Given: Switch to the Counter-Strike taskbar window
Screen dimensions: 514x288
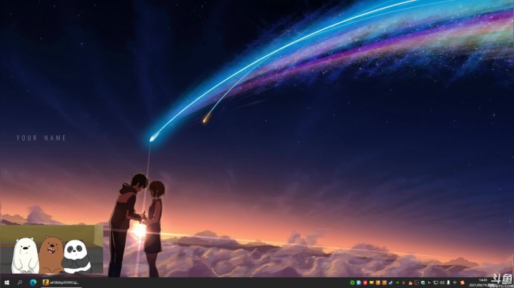Looking at the screenshot, I should 61,282.
